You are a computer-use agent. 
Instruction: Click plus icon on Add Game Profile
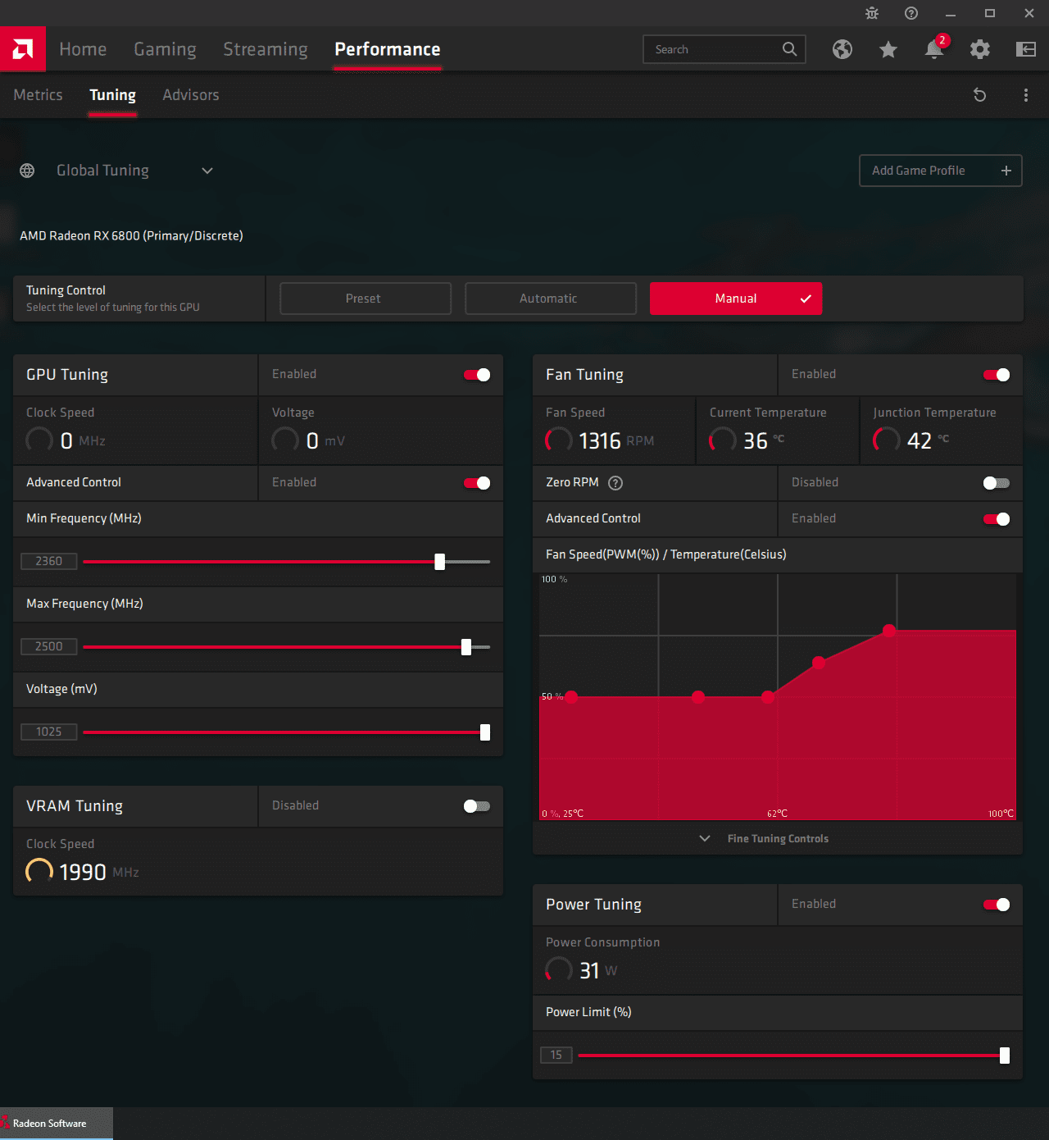(1006, 171)
